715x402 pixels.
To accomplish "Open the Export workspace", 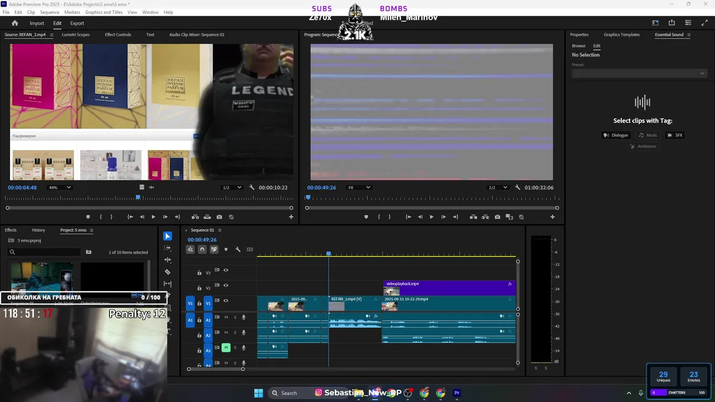I will (77, 23).
